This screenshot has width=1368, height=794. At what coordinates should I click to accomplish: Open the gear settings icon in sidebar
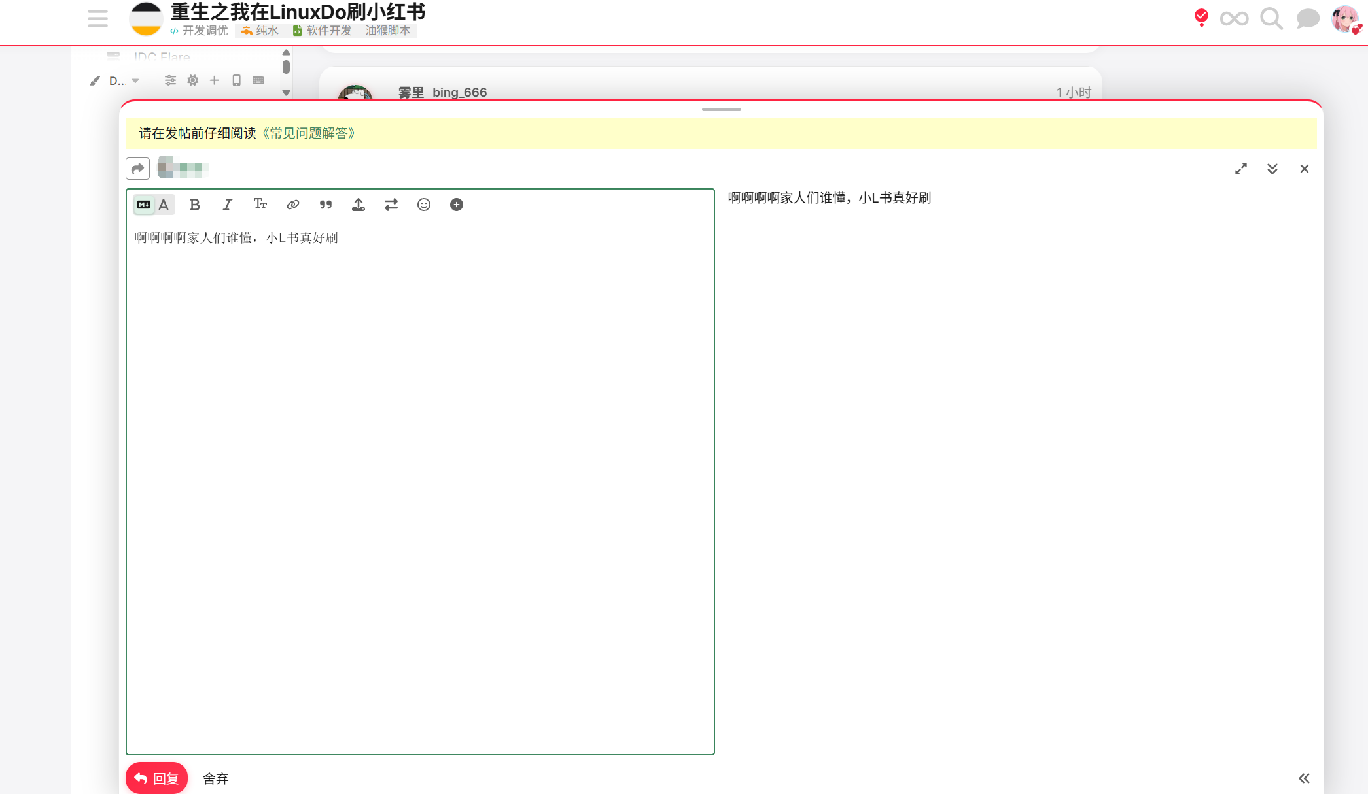[x=192, y=80]
